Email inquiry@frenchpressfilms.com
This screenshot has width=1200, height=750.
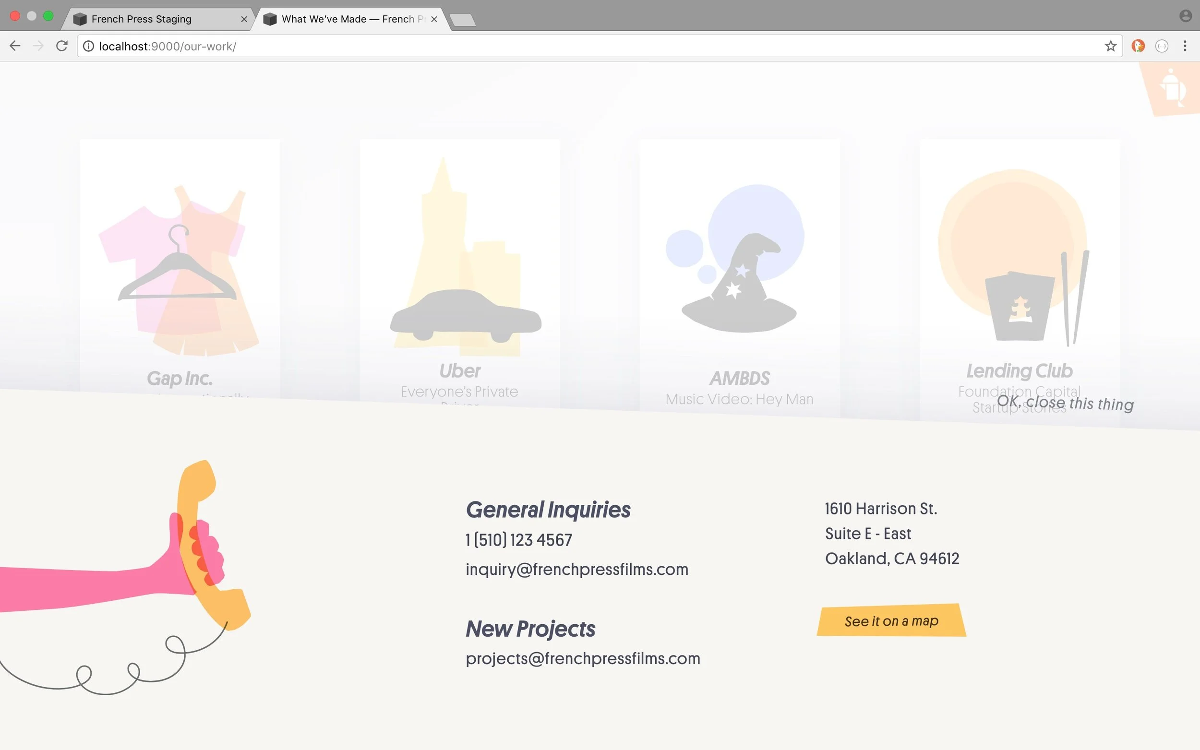(577, 569)
